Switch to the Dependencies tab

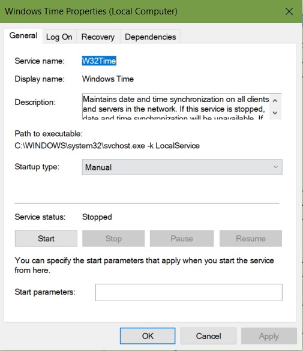151,37
